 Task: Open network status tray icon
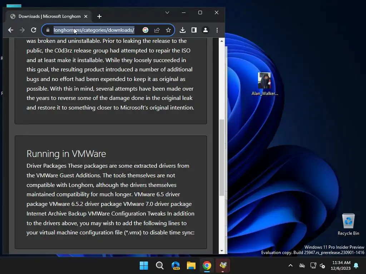point(313,265)
